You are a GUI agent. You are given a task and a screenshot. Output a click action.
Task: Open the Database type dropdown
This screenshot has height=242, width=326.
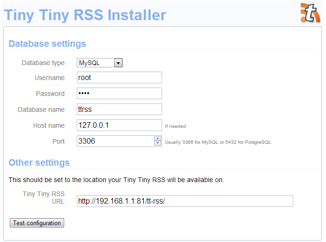[x=100, y=63]
